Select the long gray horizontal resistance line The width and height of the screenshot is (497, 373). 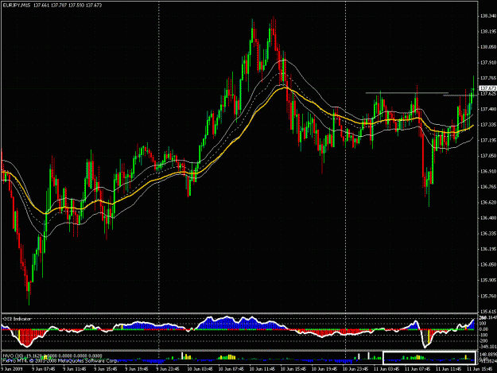(407, 93)
